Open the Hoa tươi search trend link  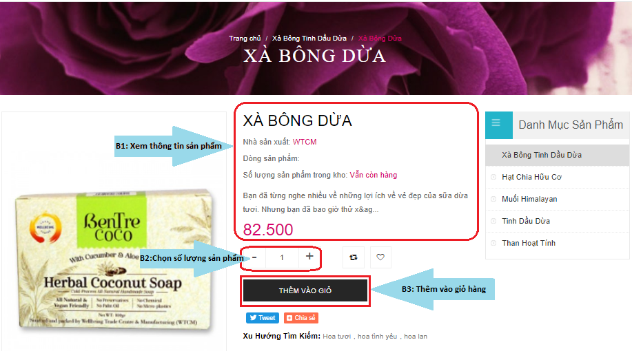(x=336, y=337)
